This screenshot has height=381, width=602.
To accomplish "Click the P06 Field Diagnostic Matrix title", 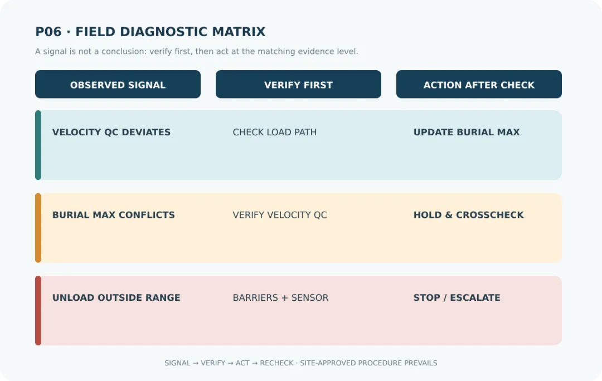I will 151,31.
